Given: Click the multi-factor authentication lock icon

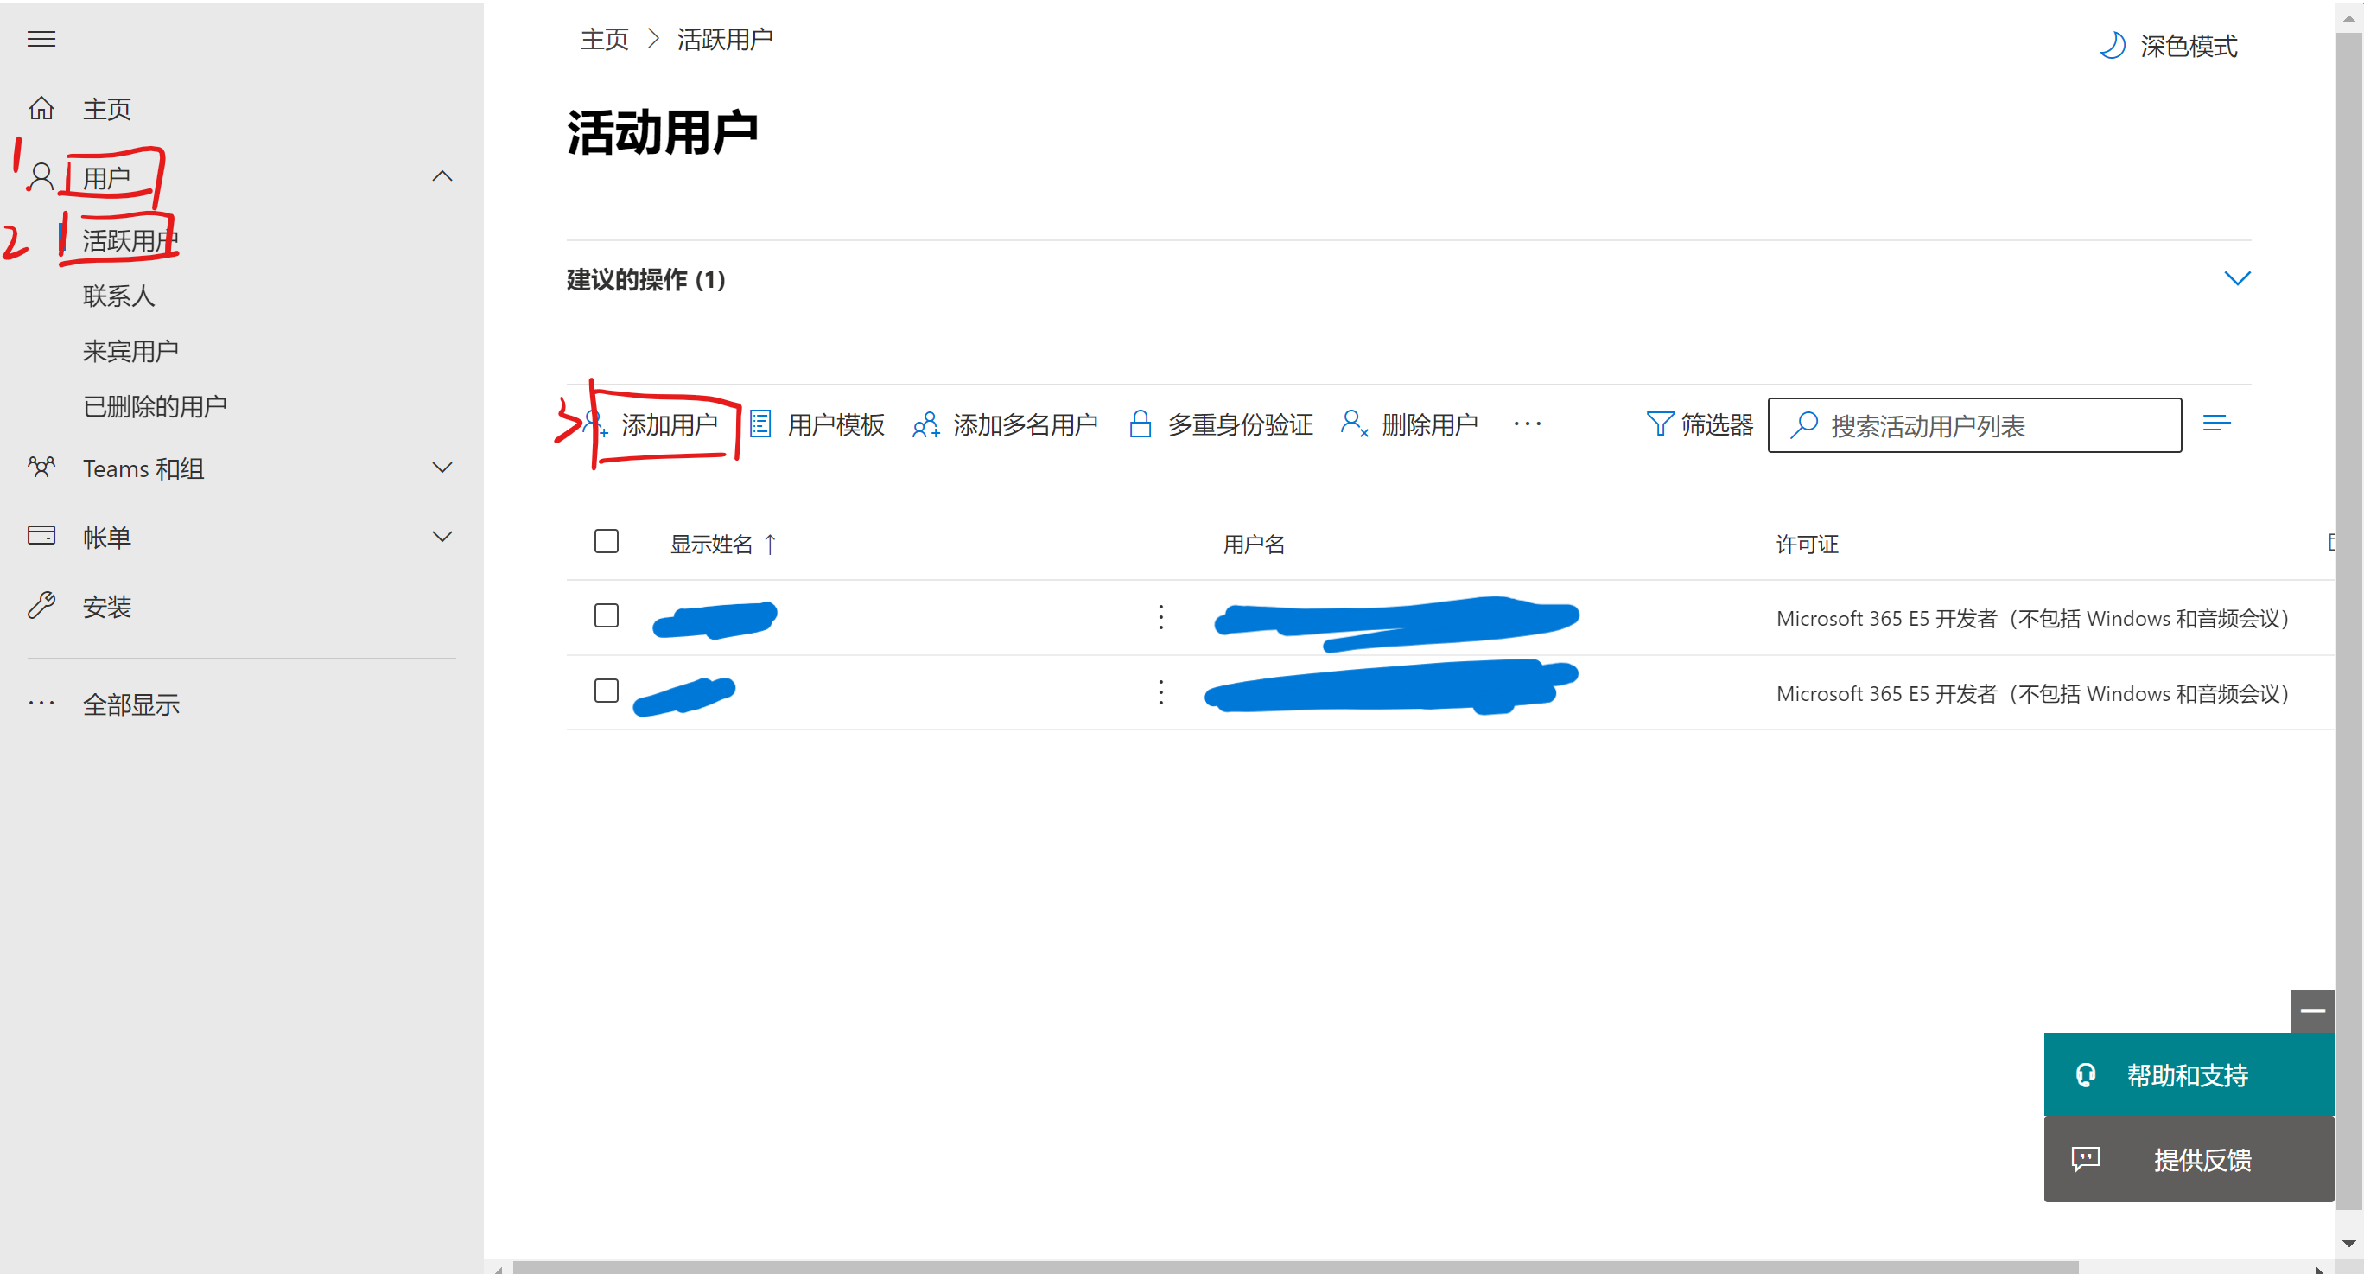Looking at the screenshot, I should click(1140, 424).
